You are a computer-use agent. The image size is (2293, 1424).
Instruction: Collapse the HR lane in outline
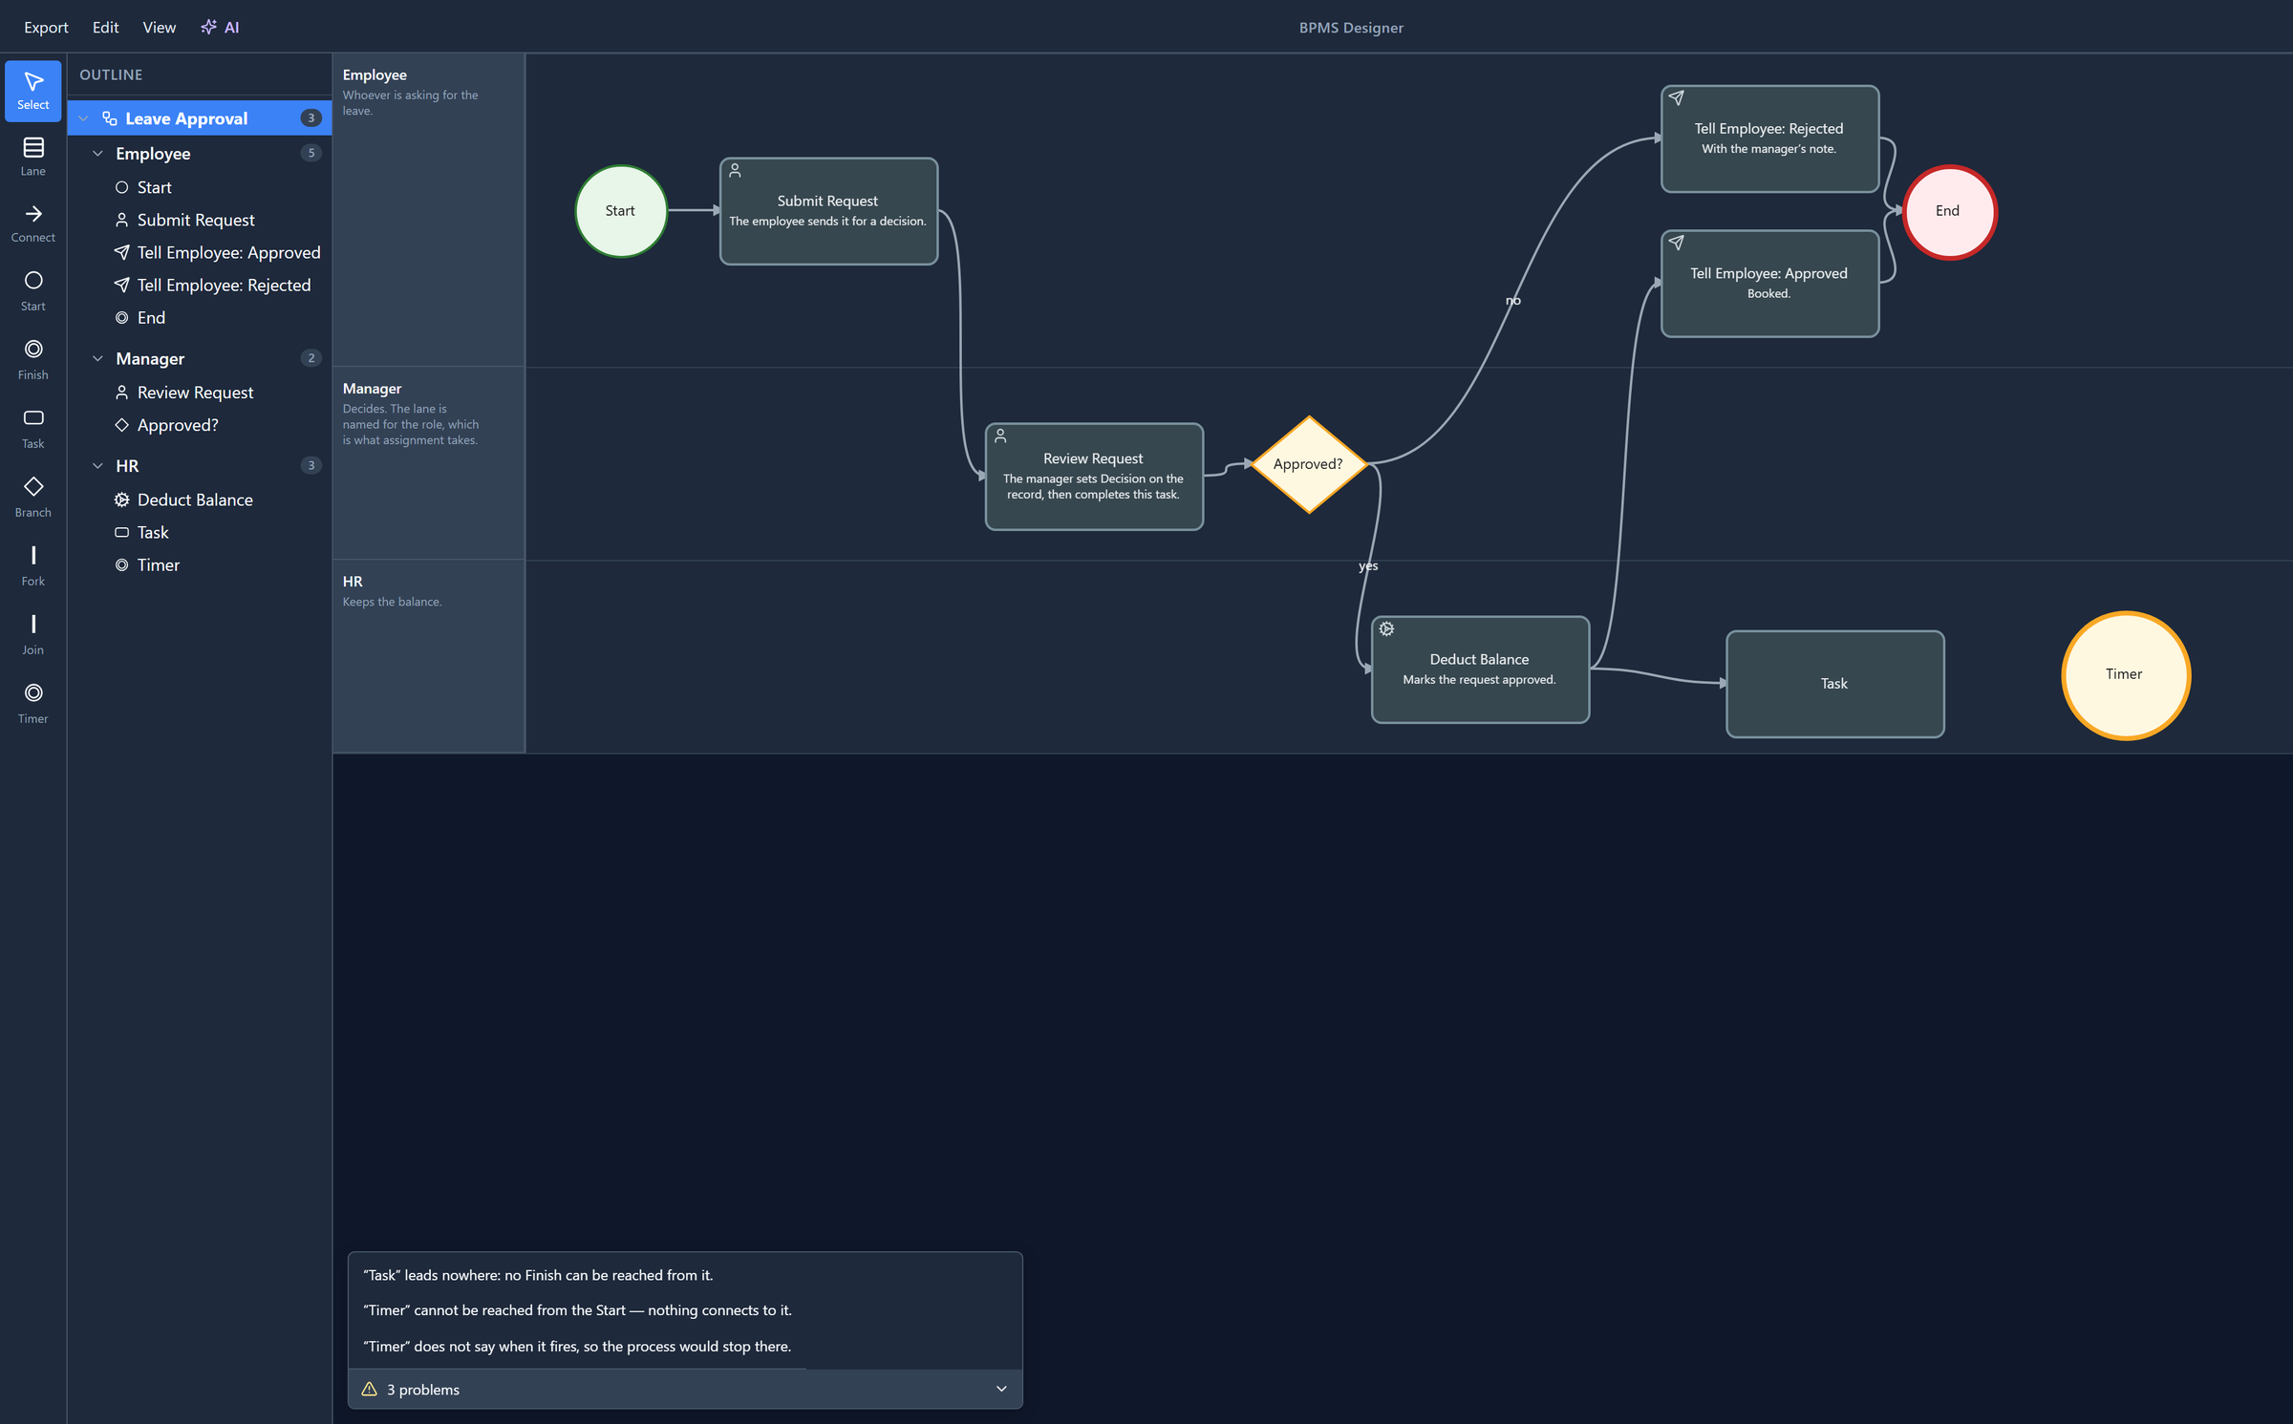97,465
